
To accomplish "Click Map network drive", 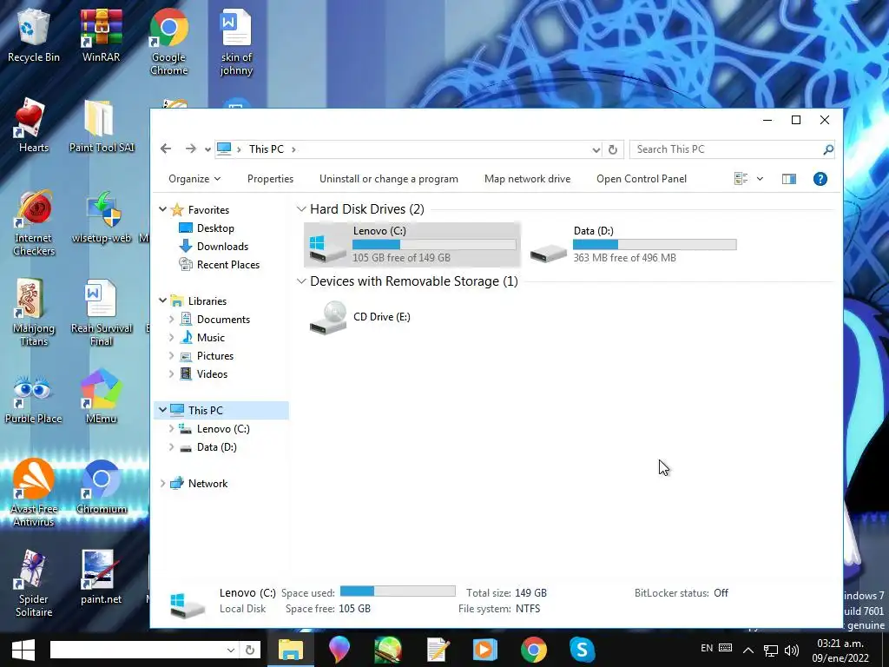I will tap(527, 179).
